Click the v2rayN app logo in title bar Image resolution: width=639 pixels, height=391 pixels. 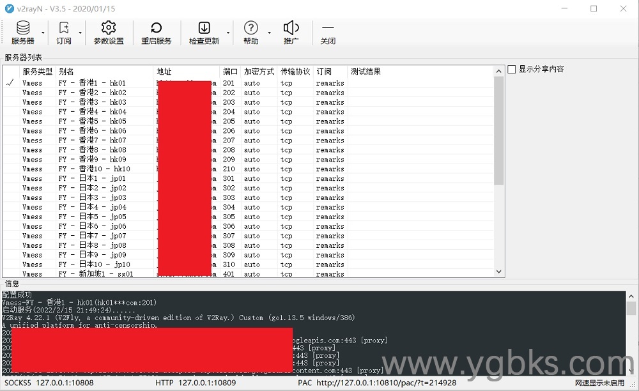[9, 8]
